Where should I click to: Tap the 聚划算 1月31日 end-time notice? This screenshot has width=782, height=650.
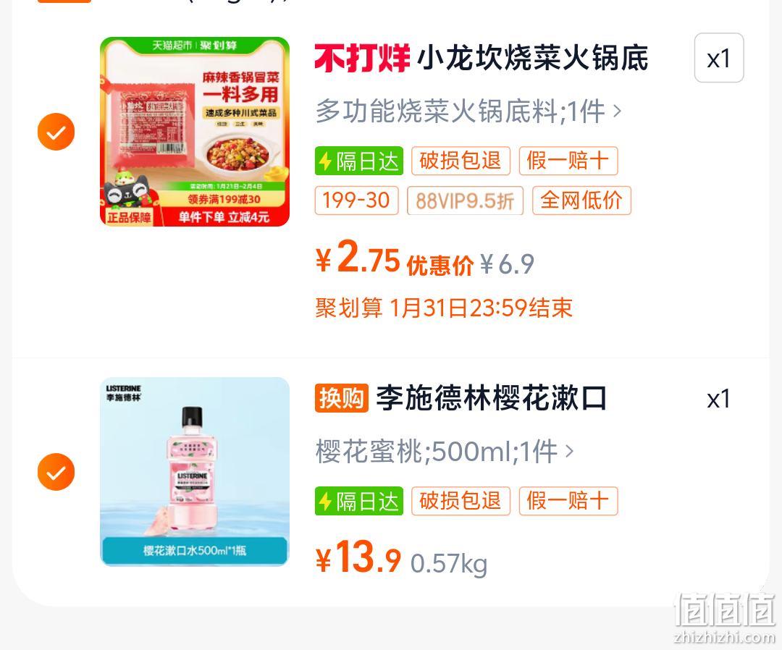point(443,308)
